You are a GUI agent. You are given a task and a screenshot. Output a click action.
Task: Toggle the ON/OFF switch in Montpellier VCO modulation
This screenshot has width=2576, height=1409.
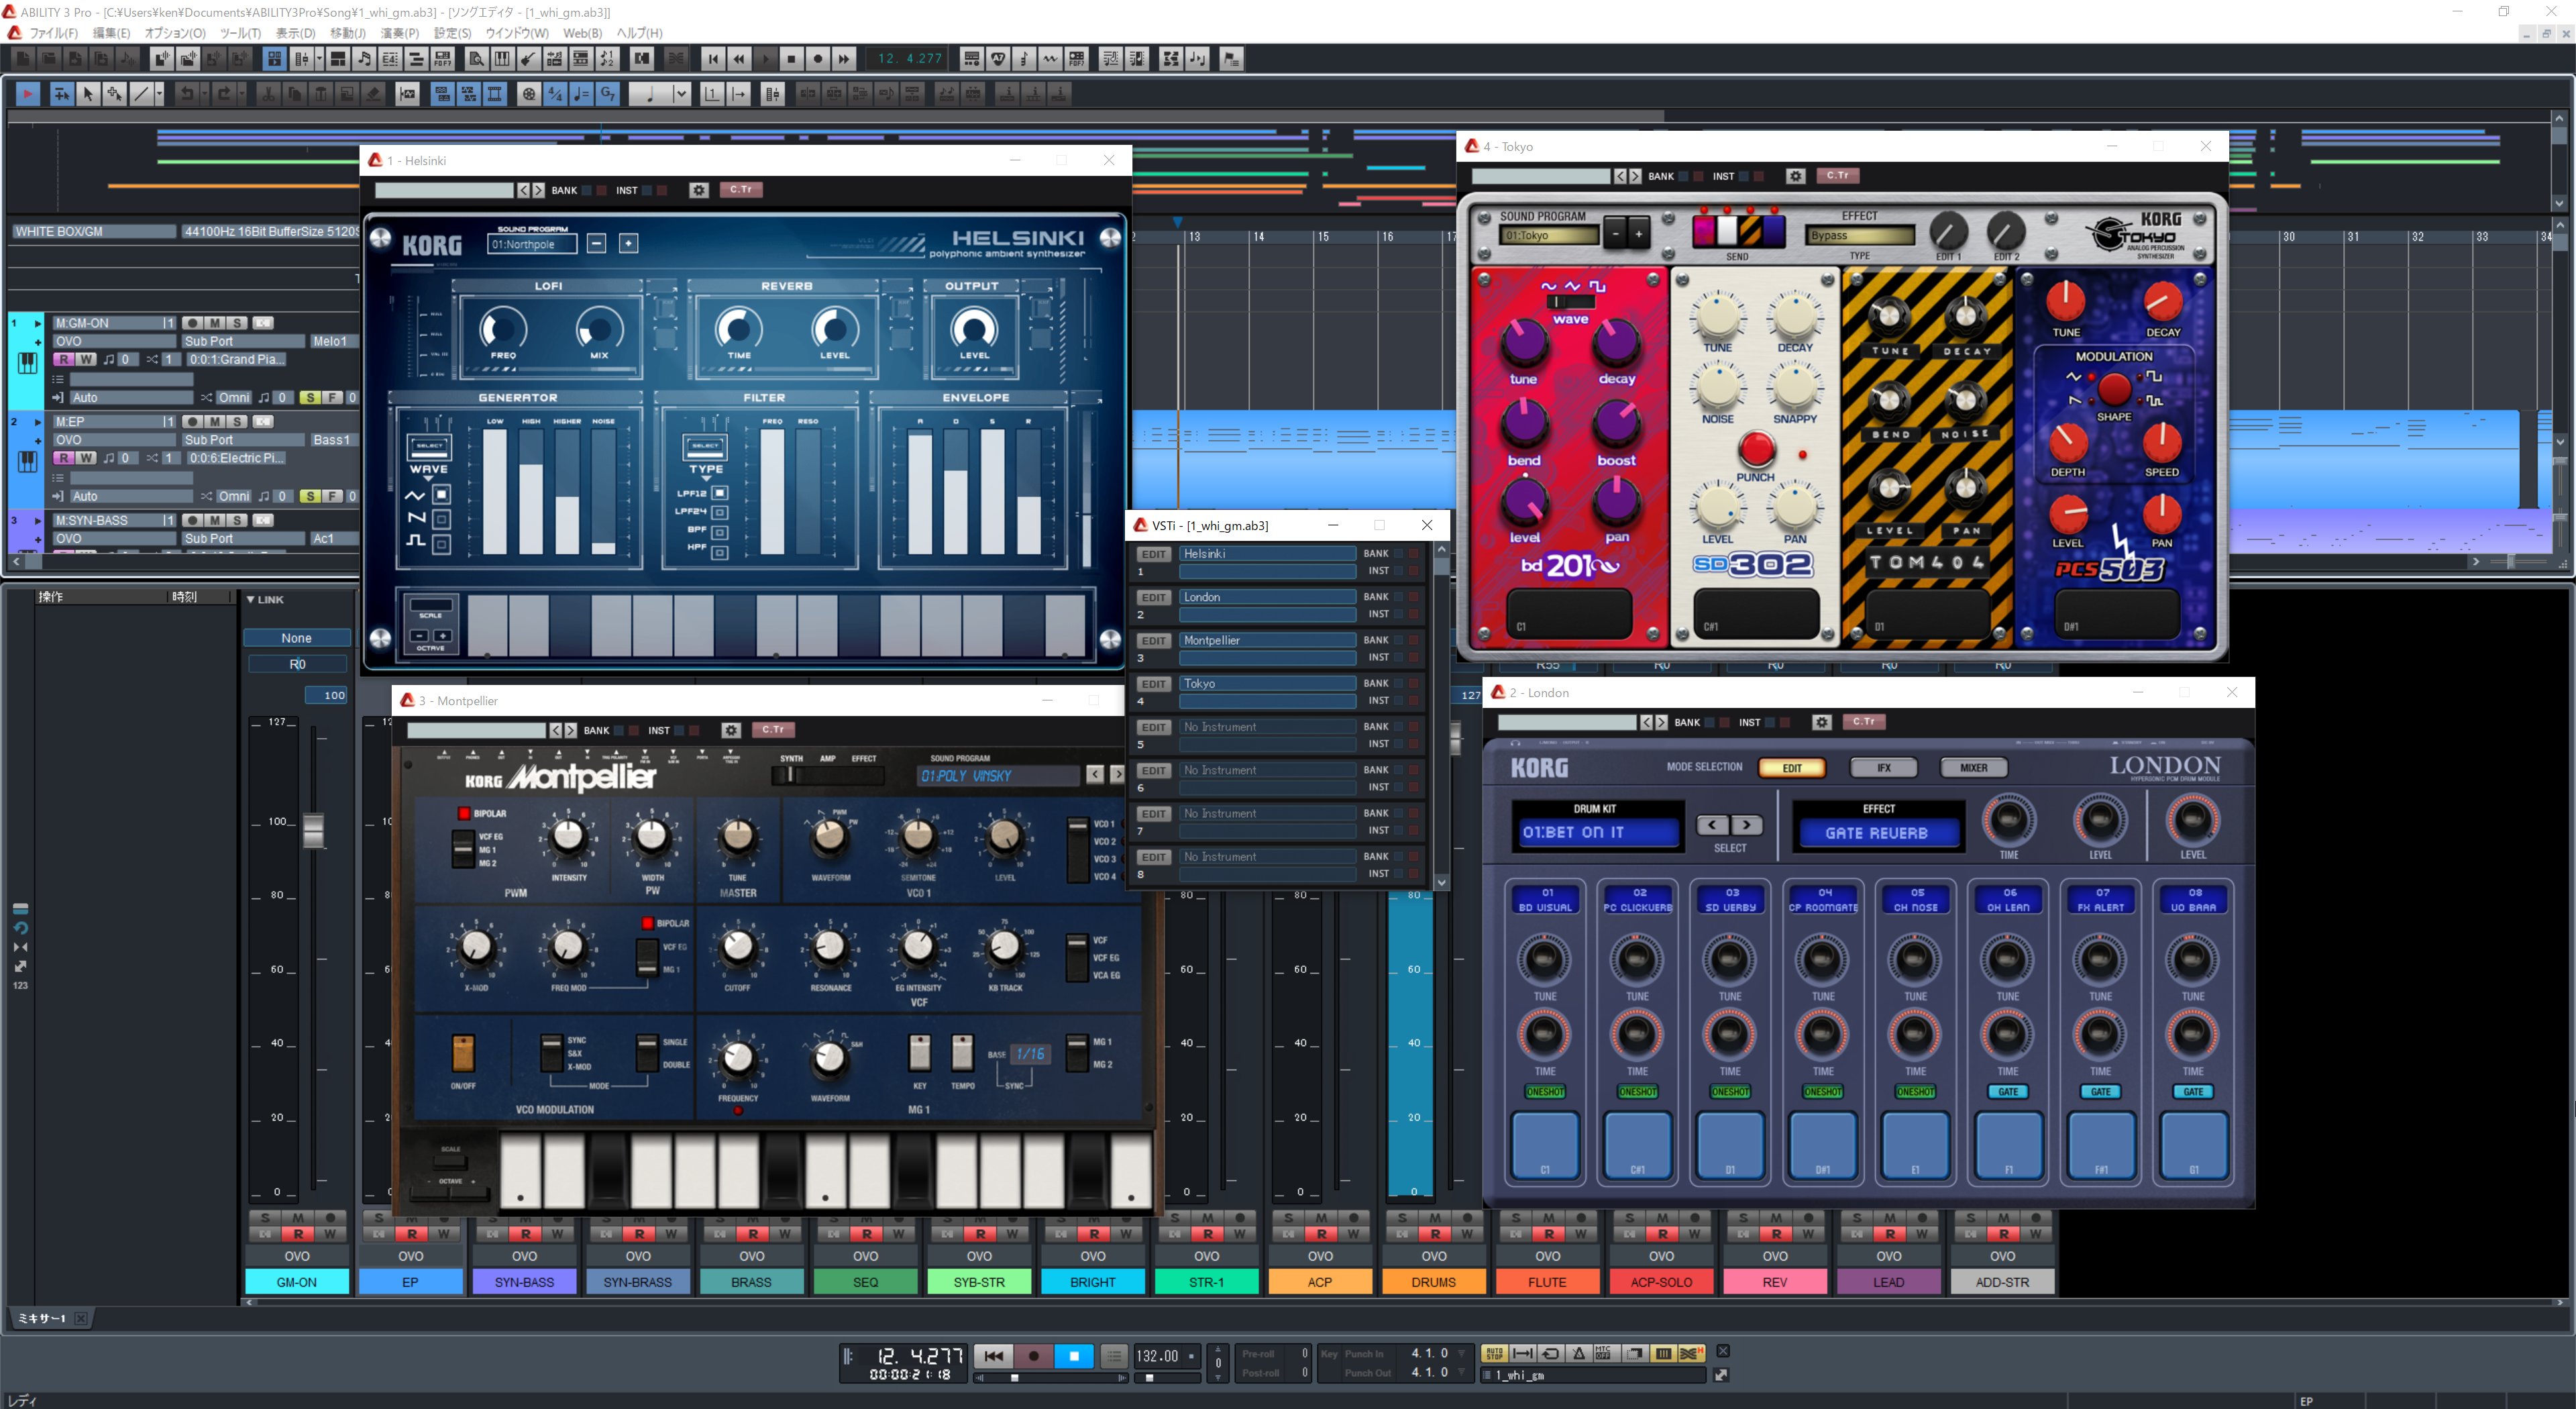click(x=463, y=1053)
